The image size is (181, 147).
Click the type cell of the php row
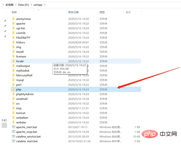[103, 89]
